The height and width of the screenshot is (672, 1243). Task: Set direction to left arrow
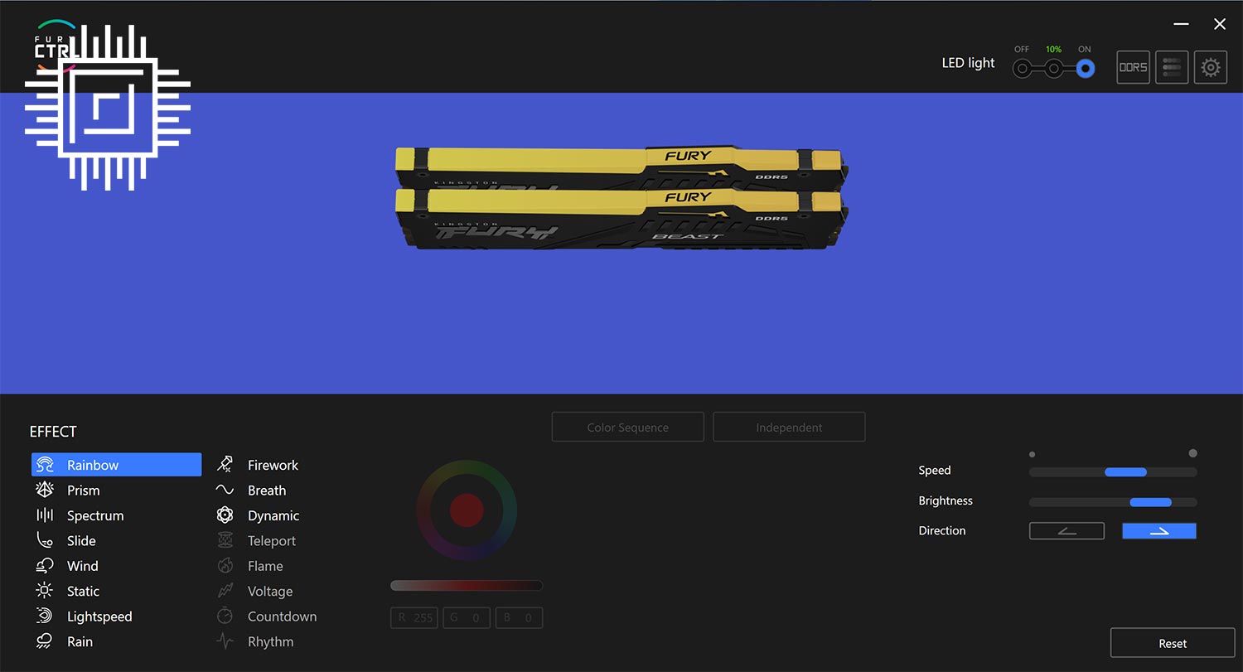(x=1066, y=531)
